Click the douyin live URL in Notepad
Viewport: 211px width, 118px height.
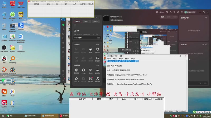(x=131, y=75)
